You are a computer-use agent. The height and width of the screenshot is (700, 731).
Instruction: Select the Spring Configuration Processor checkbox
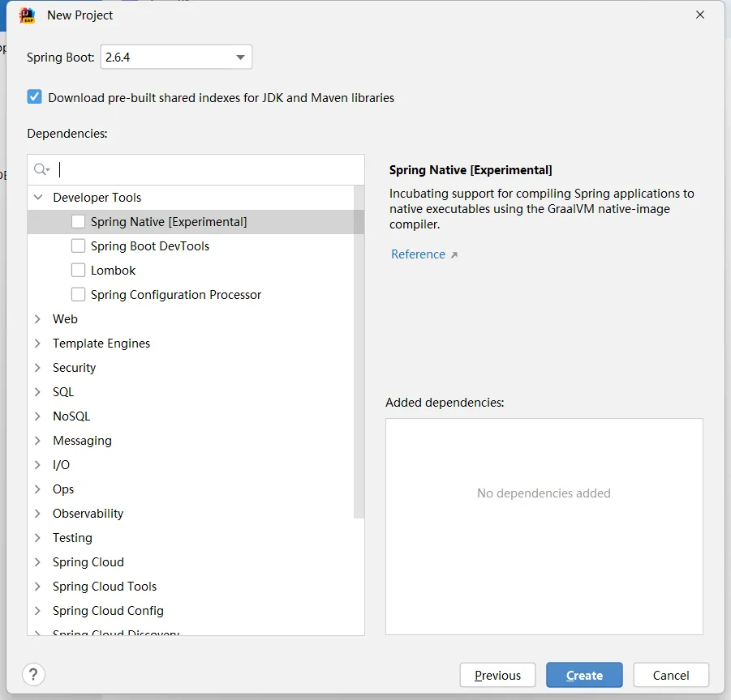click(78, 295)
